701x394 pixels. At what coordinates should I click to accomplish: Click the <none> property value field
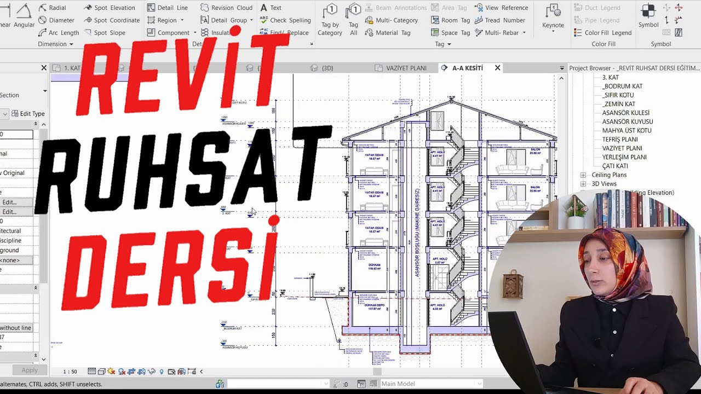tap(16, 260)
